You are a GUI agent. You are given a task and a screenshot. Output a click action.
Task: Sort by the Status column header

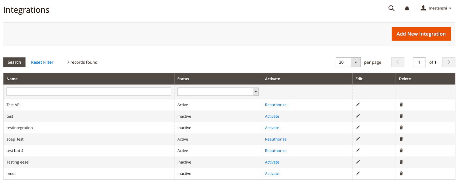(x=183, y=79)
